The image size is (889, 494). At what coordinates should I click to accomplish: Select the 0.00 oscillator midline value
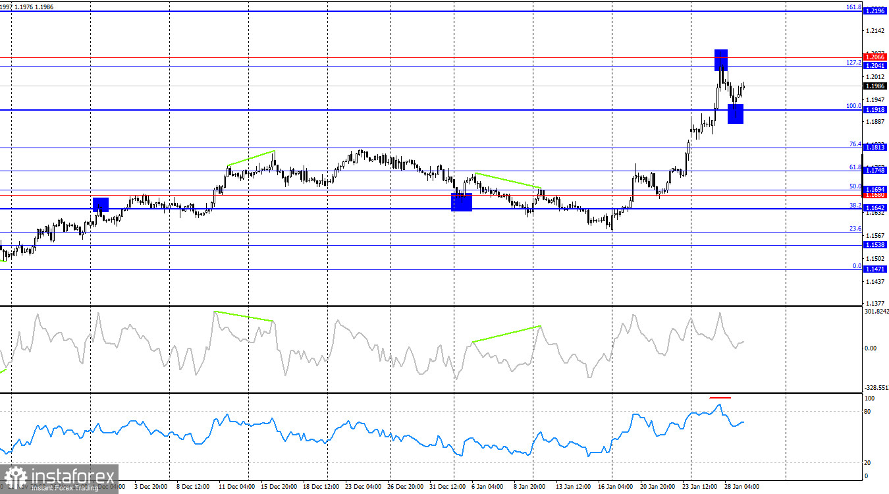pyautogui.click(x=871, y=348)
